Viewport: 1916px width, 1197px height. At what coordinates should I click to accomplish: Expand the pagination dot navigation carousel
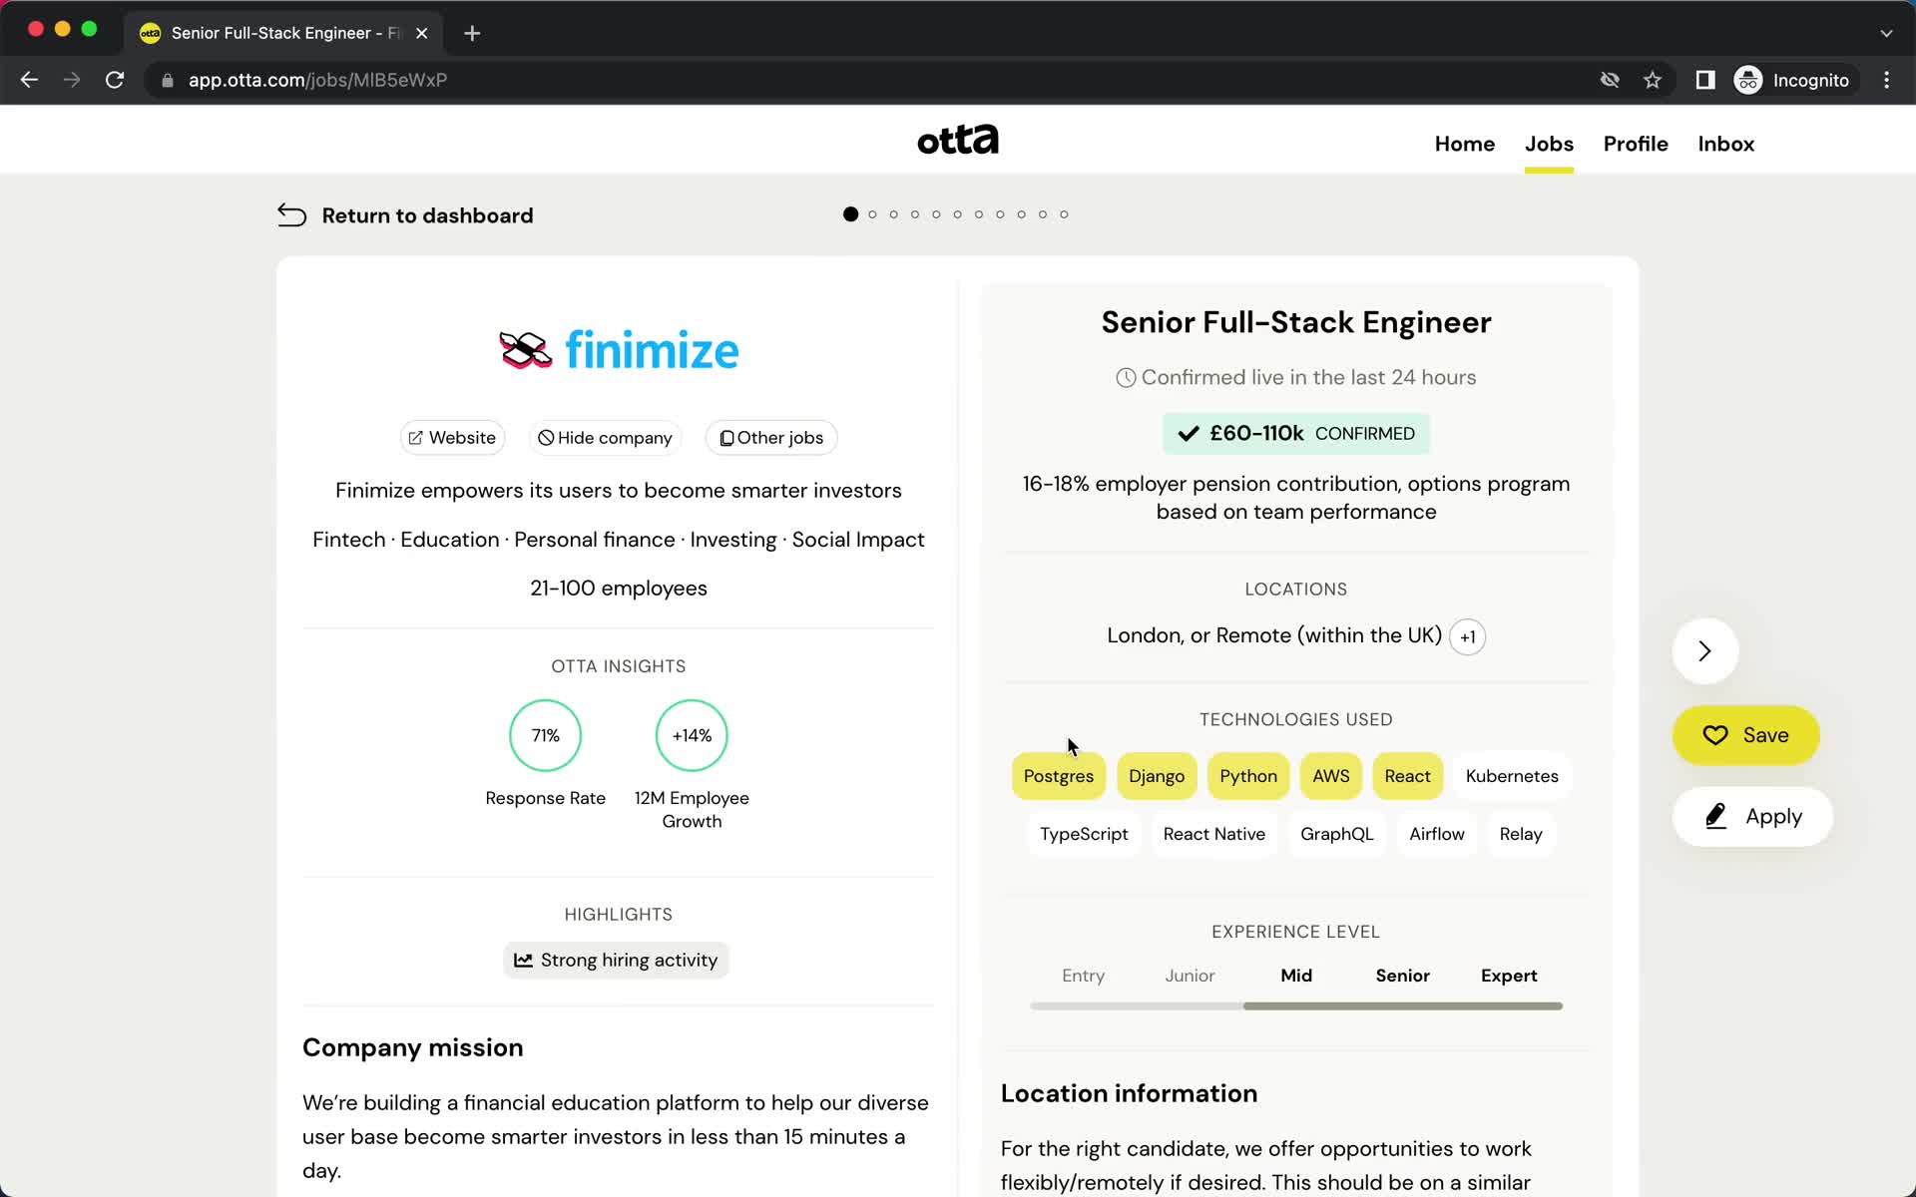coord(957,213)
